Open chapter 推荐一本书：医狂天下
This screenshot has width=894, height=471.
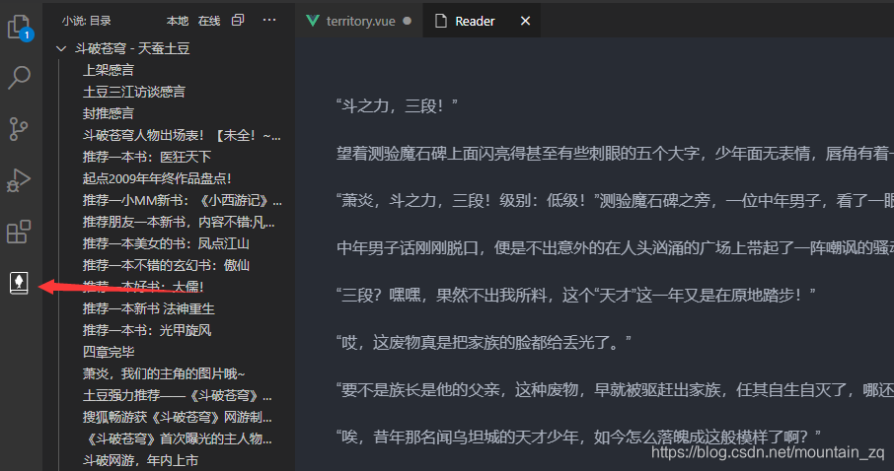click(x=147, y=157)
